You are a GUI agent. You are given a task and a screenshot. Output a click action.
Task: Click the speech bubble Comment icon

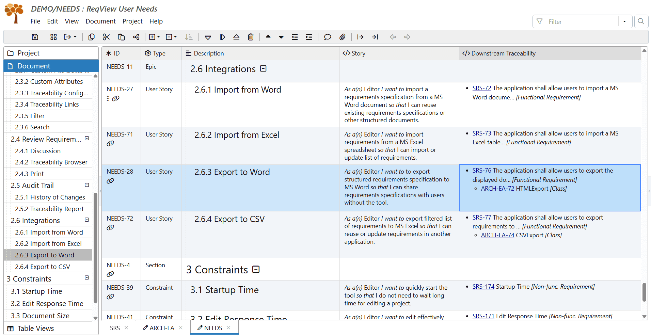tap(327, 37)
